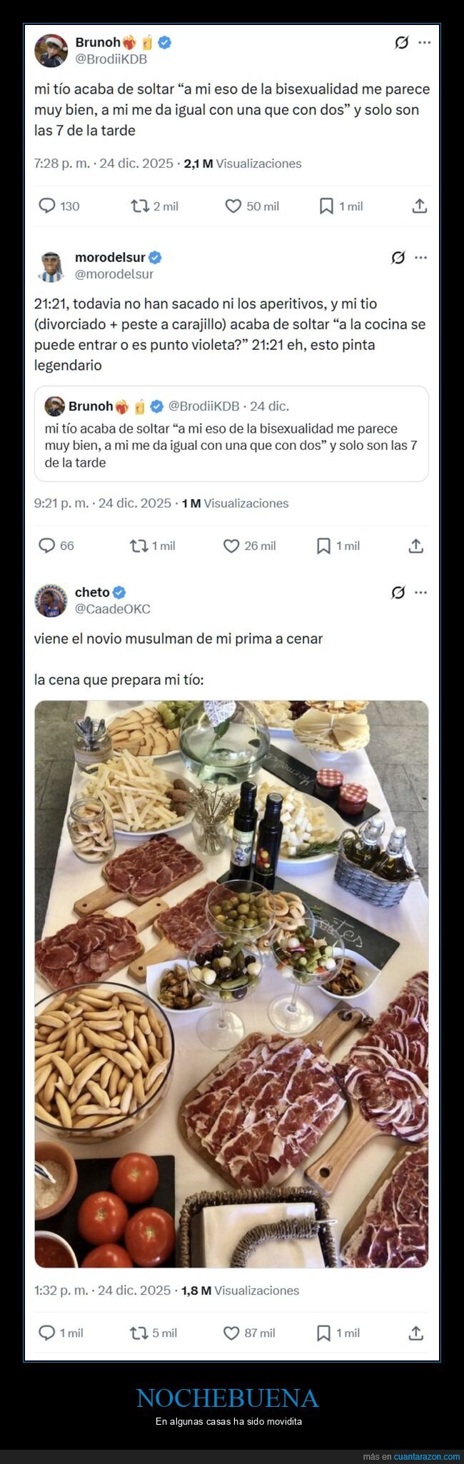Open the more options menu on Brunoh's tweet

tap(423, 42)
